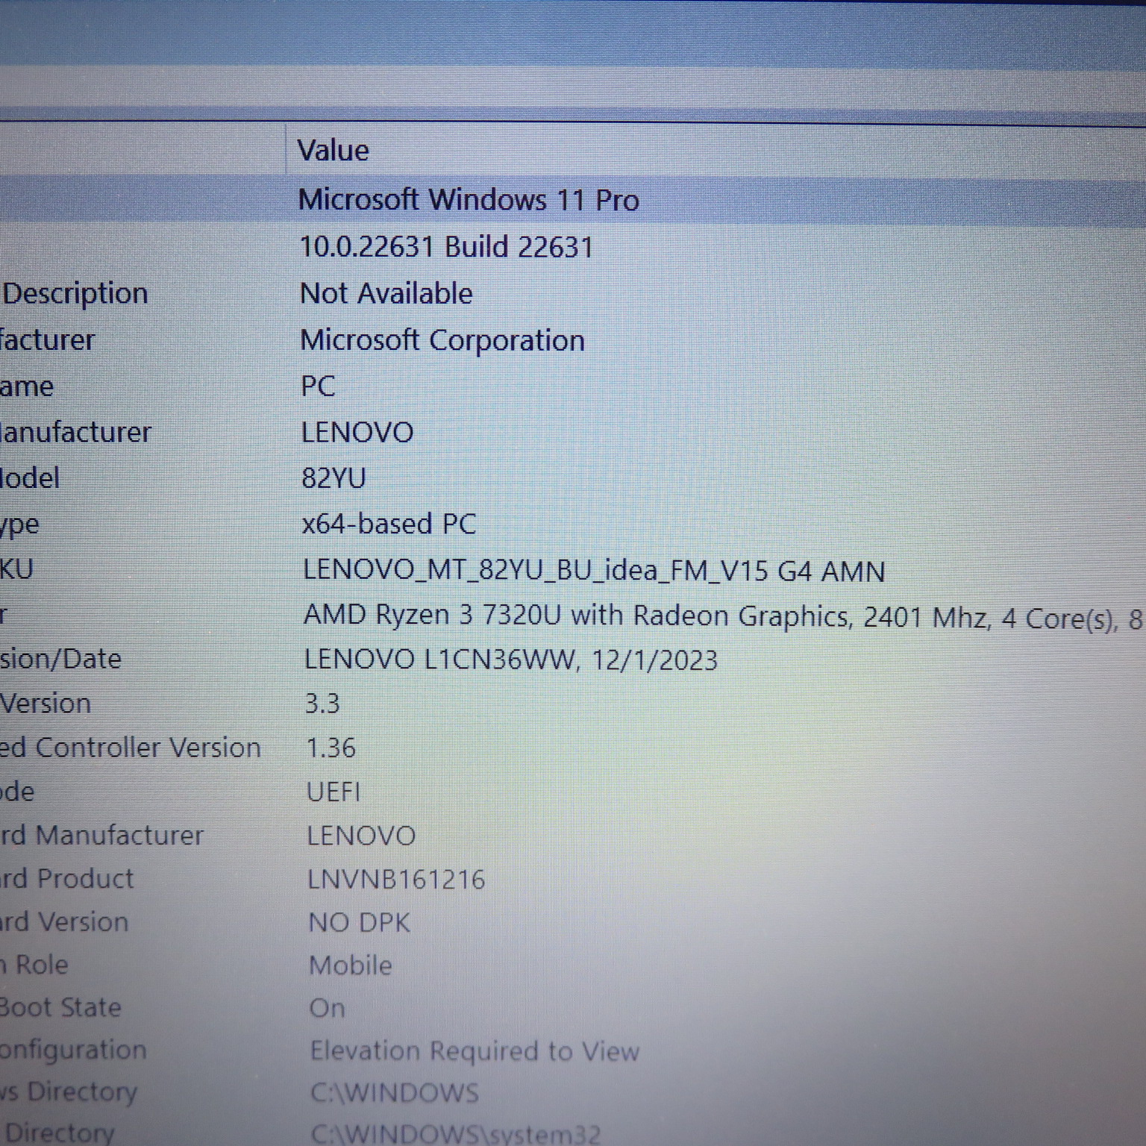
Task: Select the AMD Ryzen 3 7320U processor row
Action: pyautogui.click(x=671, y=617)
